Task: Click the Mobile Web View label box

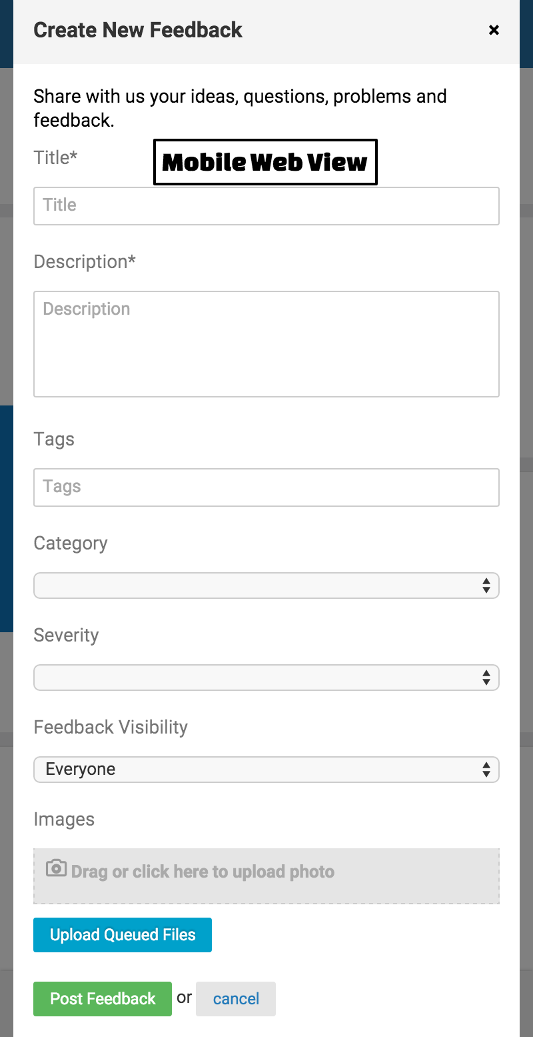Action: coord(265,162)
